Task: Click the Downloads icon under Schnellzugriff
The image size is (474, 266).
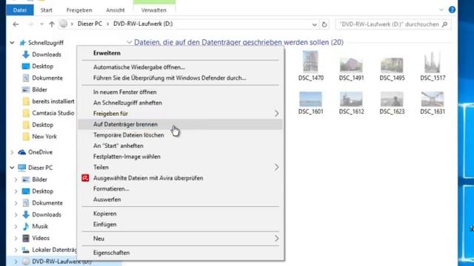Action: click(x=26, y=55)
